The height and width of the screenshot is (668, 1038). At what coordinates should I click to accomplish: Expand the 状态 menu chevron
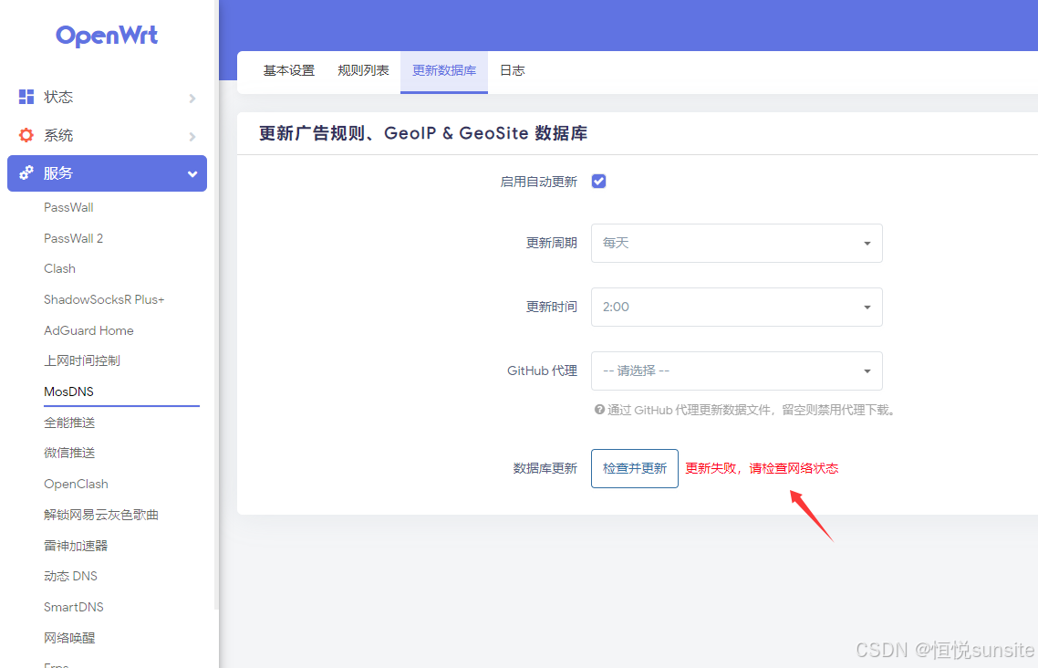click(192, 98)
